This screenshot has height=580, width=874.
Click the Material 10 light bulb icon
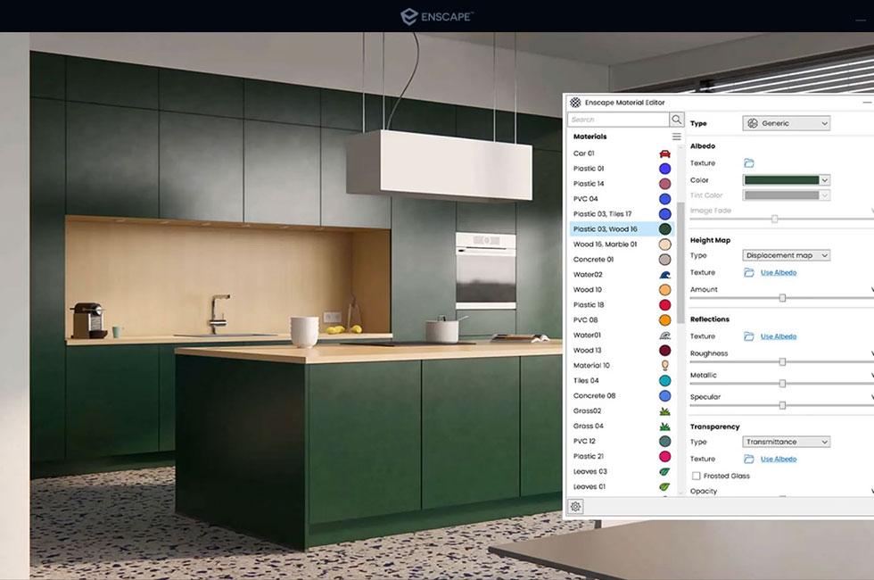pyautogui.click(x=665, y=365)
